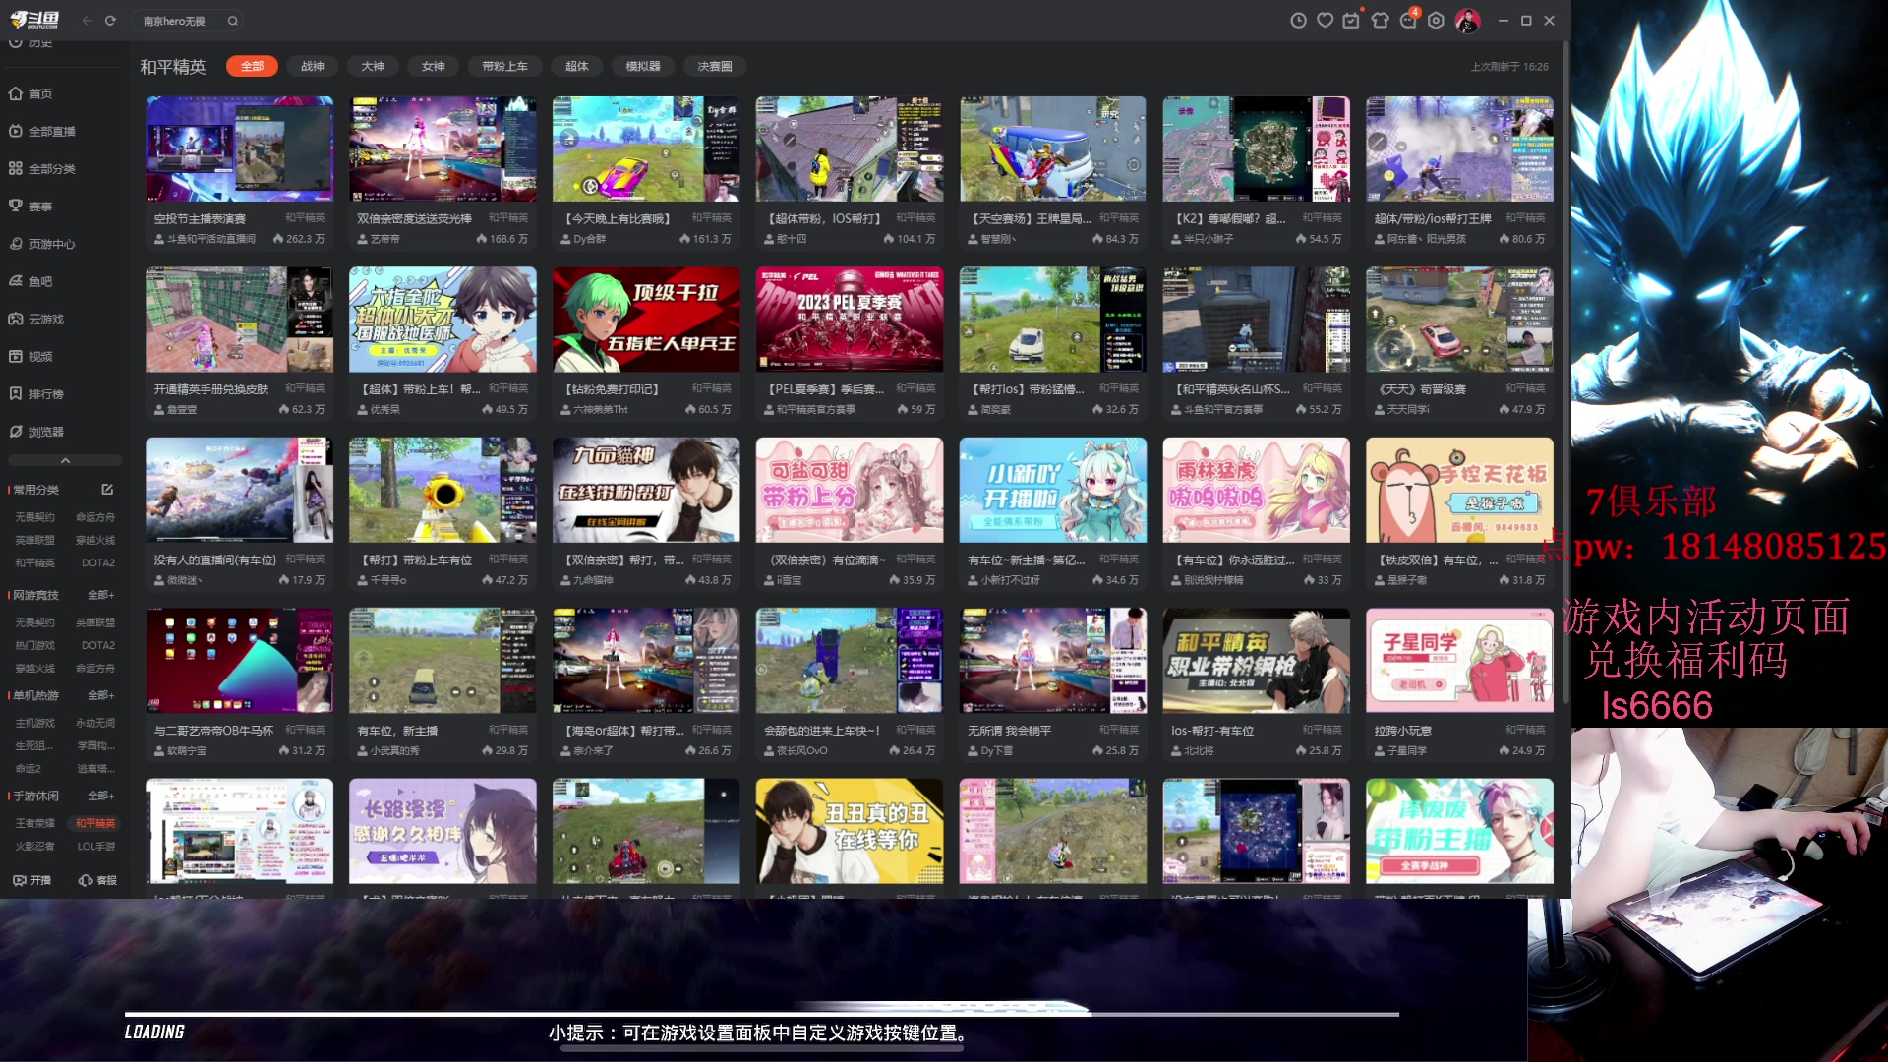Open 火影忍者 category link

click(35, 846)
